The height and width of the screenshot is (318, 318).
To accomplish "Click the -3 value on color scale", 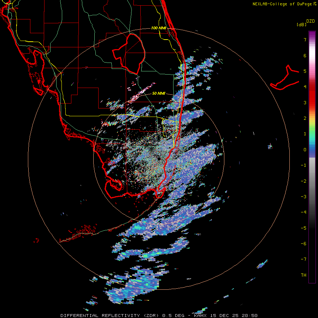I will tap(304, 197).
